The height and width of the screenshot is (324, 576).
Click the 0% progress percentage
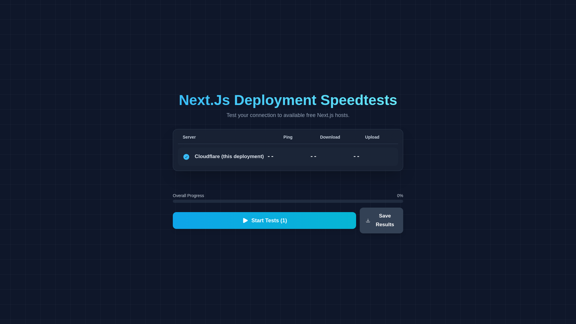[x=400, y=196]
